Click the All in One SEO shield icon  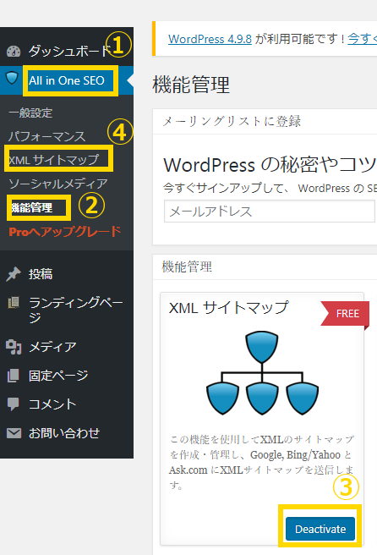pos(12,78)
